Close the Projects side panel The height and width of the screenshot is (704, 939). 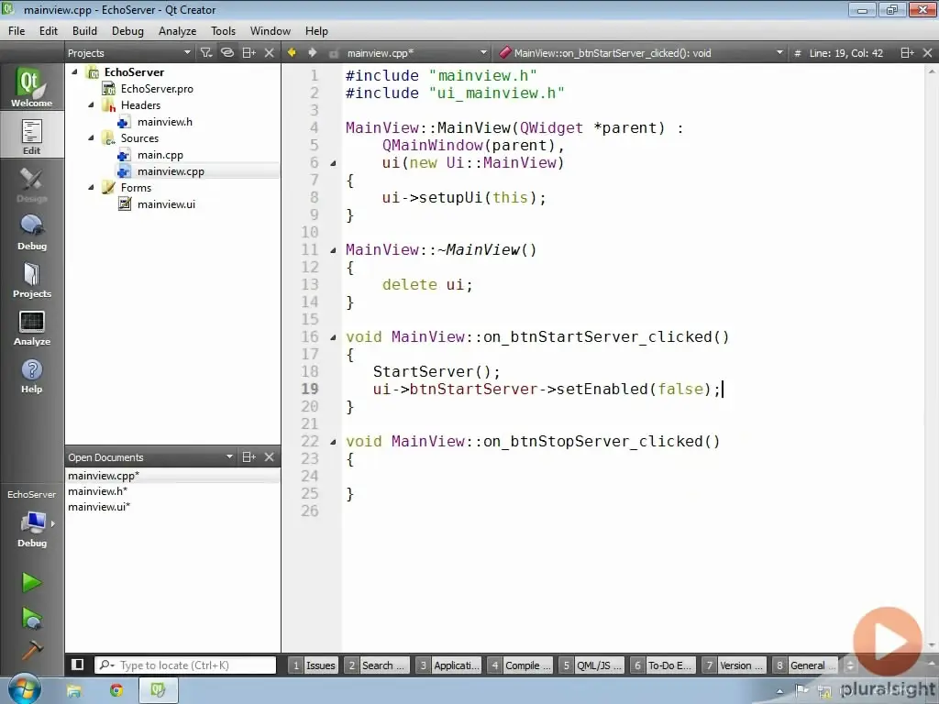click(270, 52)
